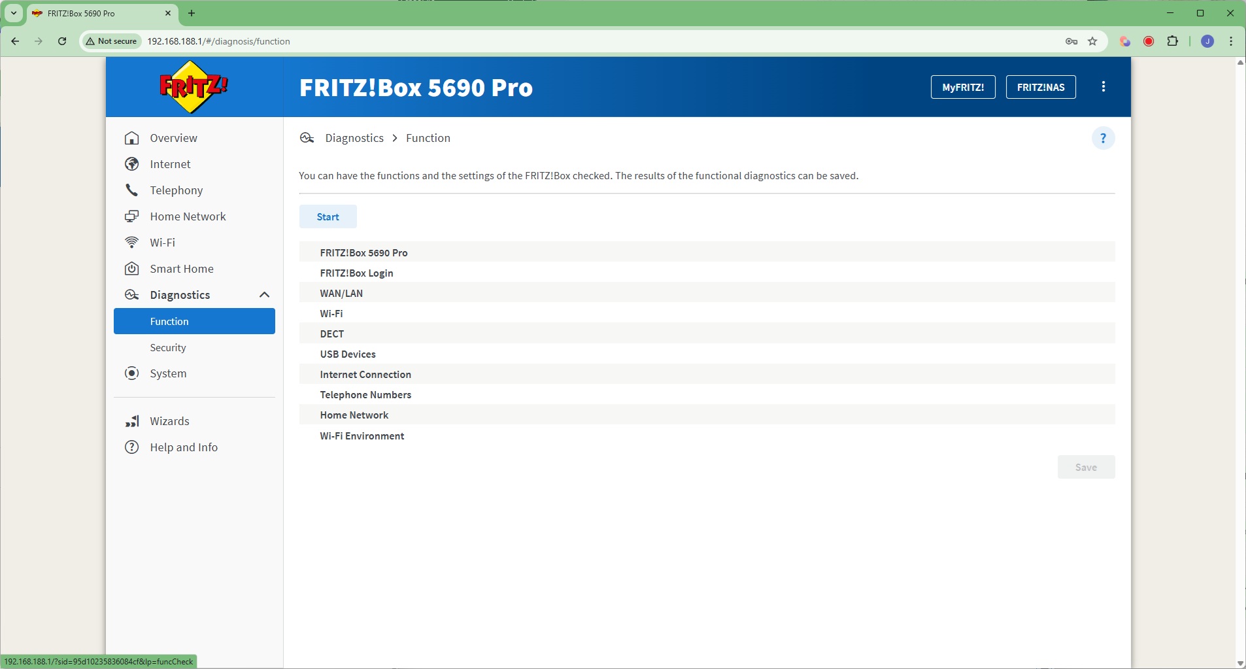1246x669 pixels.
Task: Open the password manager key icon
Action: 1071,41
